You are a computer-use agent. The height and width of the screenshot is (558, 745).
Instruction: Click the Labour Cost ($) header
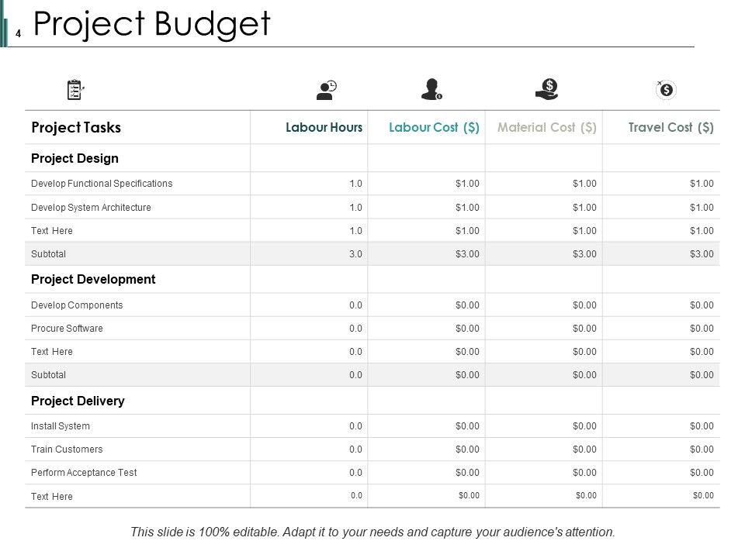tap(434, 128)
